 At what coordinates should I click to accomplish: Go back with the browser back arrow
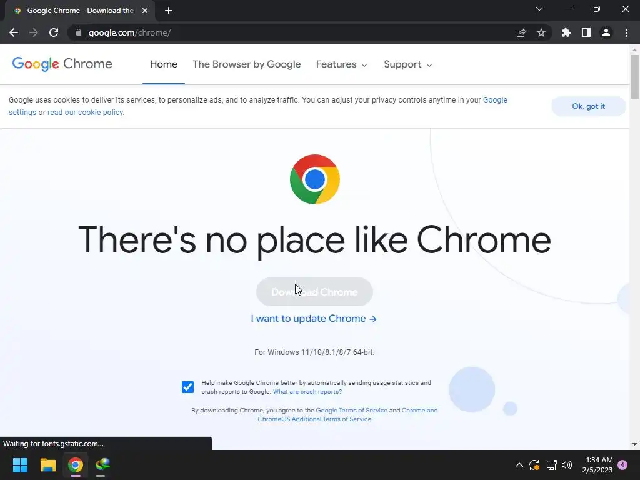[14, 32]
